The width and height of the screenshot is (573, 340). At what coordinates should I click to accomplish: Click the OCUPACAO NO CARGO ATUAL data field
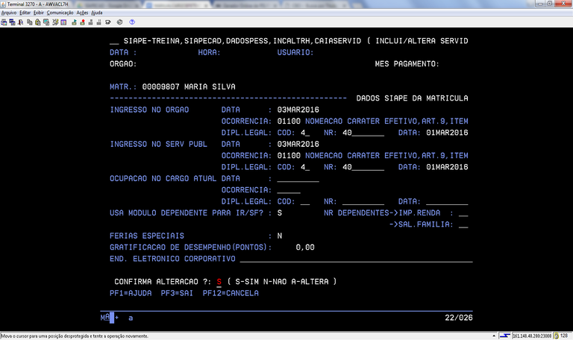click(297, 179)
